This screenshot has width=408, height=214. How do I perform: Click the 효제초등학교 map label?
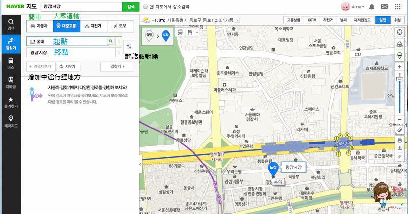coord(376,68)
